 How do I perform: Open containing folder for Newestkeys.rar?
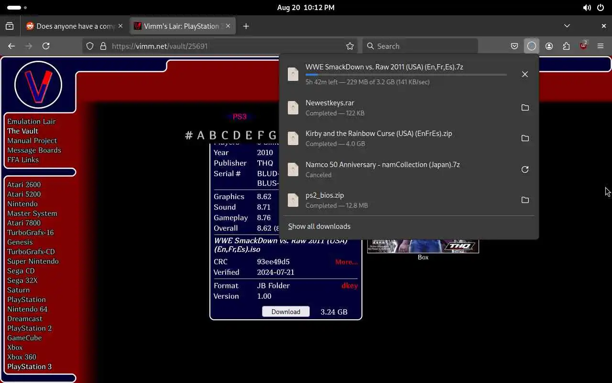click(525, 108)
